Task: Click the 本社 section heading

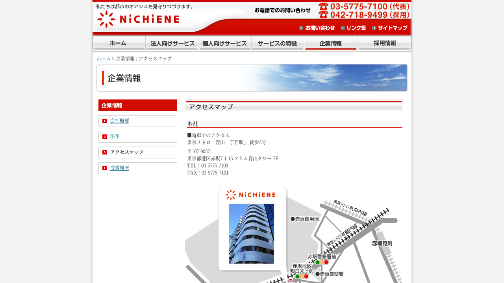Action: (x=193, y=124)
